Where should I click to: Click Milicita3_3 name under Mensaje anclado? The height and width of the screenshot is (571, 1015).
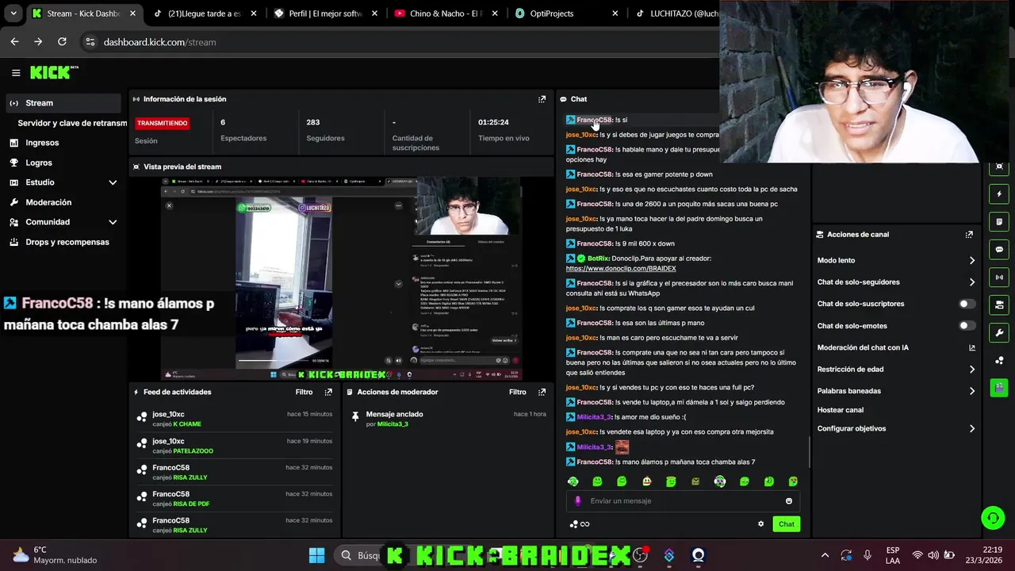tap(393, 424)
